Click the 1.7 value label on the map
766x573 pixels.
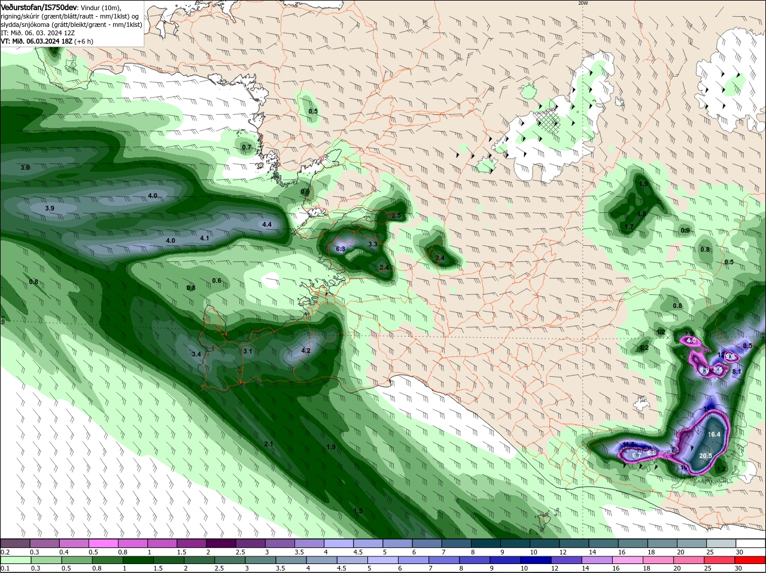point(629,227)
